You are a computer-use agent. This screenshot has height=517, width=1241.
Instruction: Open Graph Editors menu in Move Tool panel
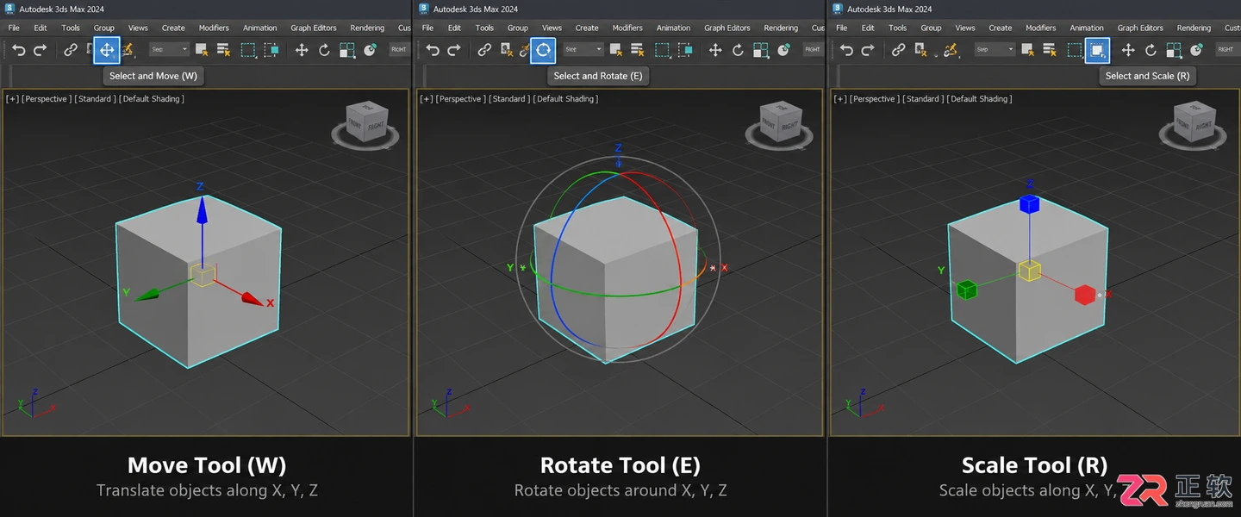pyautogui.click(x=314, y=28)
